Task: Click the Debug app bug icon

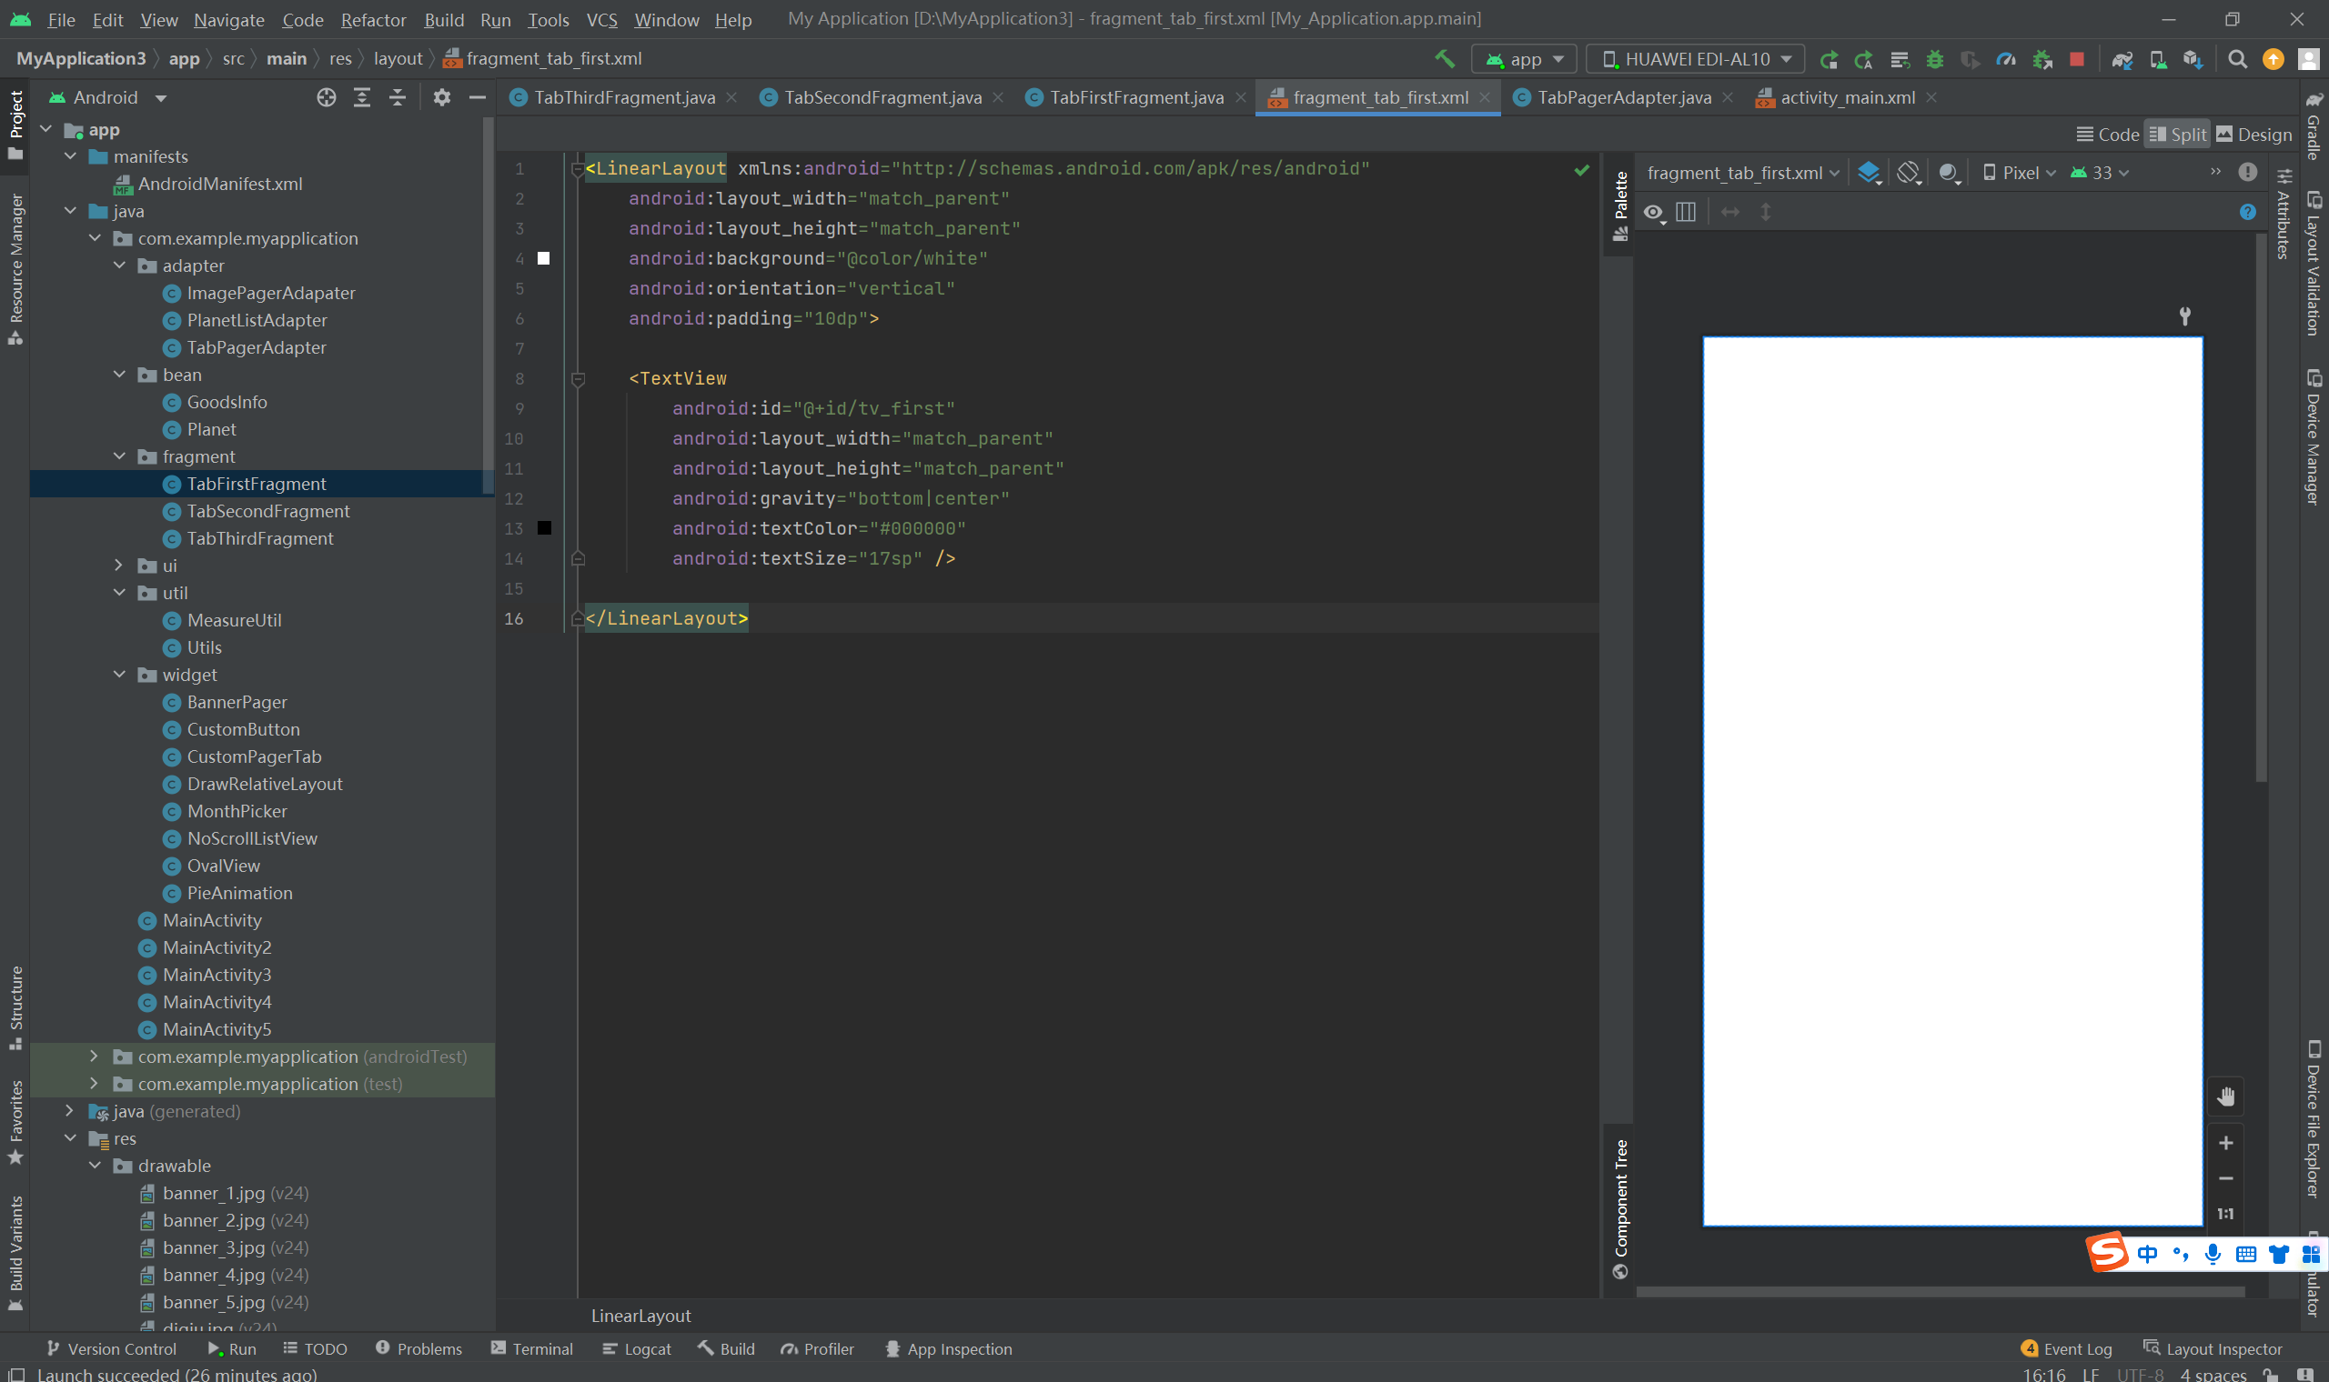Action: point(1935,59)
